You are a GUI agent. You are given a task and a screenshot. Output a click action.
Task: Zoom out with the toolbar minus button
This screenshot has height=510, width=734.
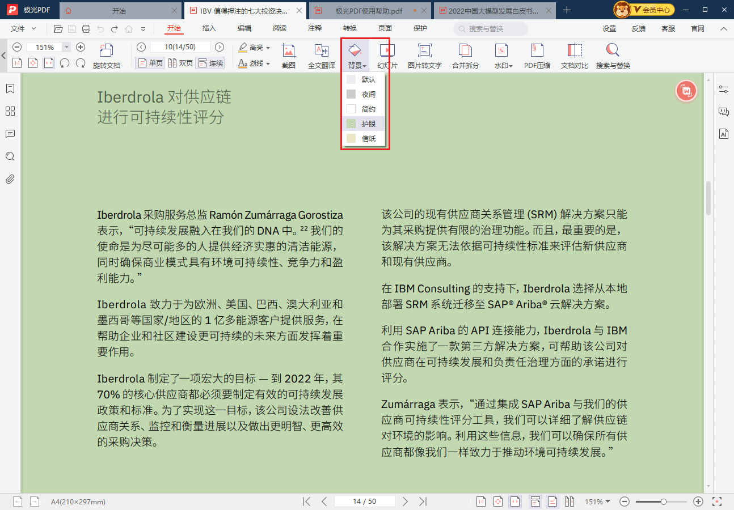tap(17, 47)
